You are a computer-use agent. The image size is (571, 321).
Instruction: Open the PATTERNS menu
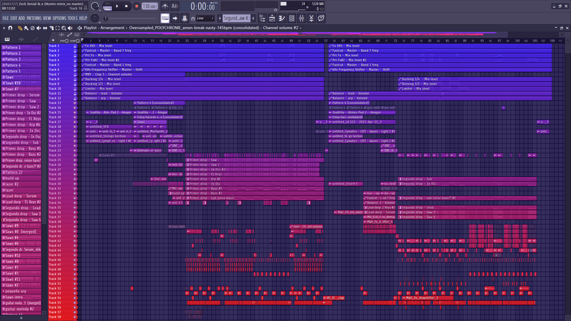(x=34, y=18)
